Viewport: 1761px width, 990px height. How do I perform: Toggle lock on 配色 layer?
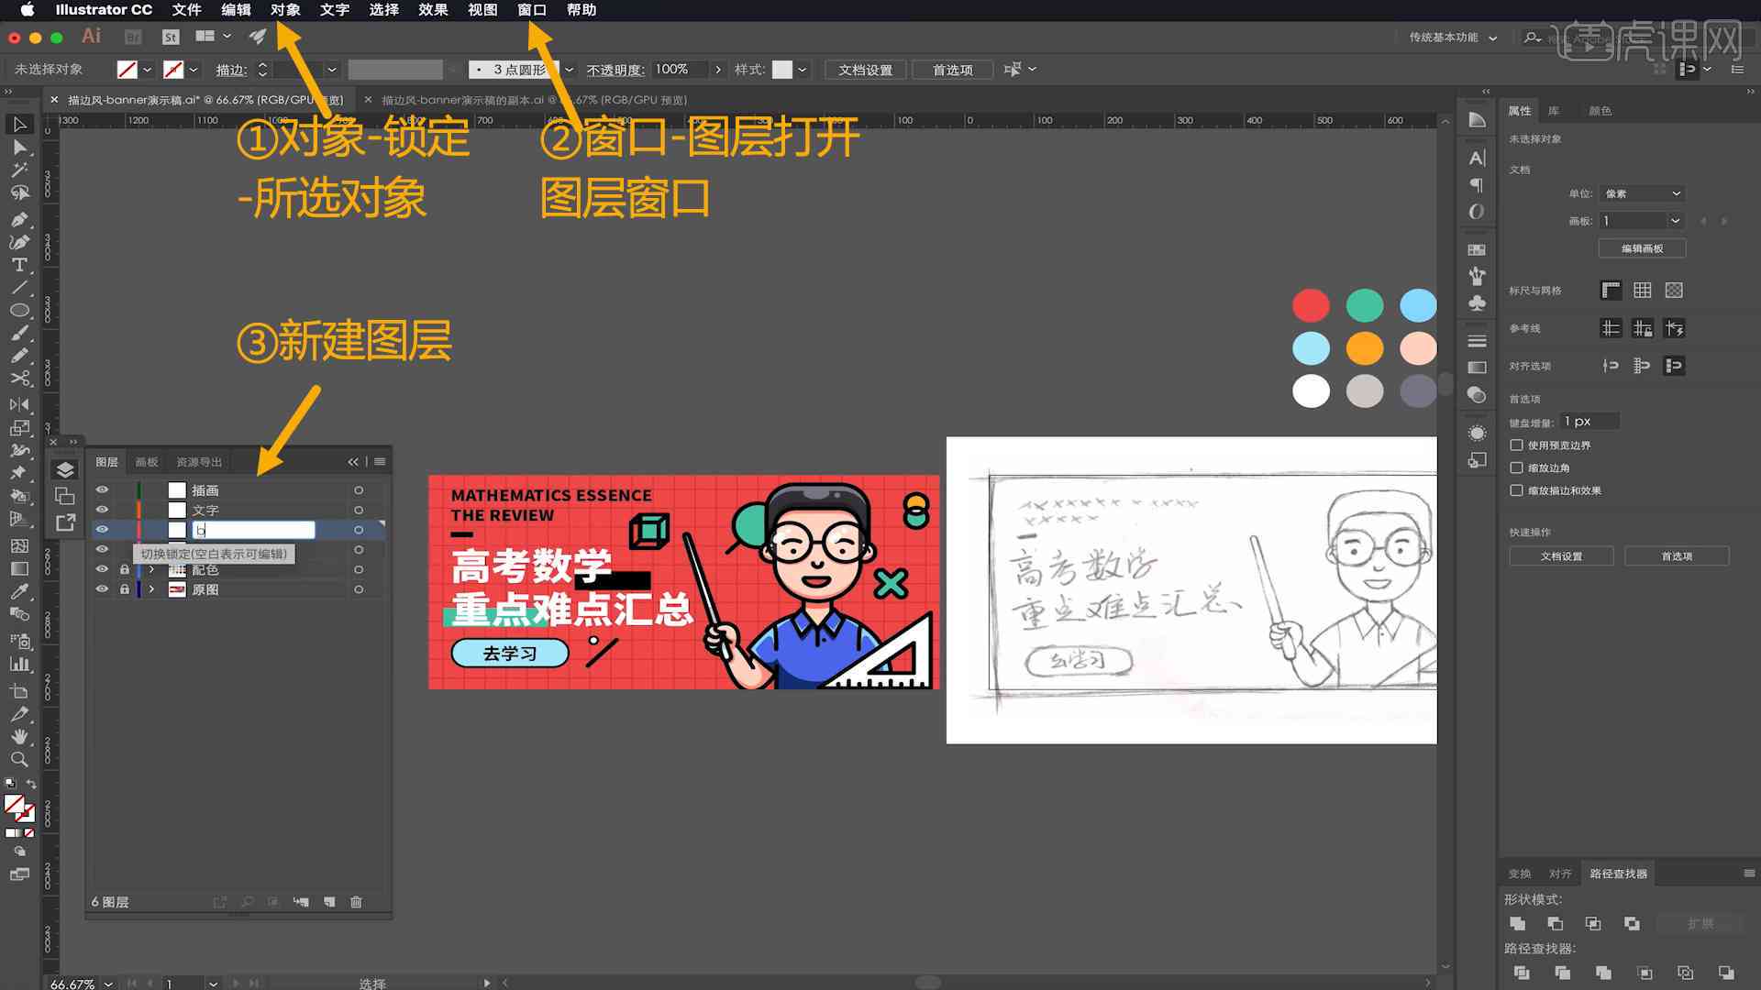coord(122,569)
